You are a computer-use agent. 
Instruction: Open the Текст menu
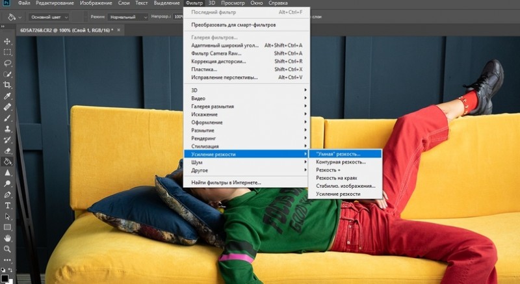[x=142, y=3]
